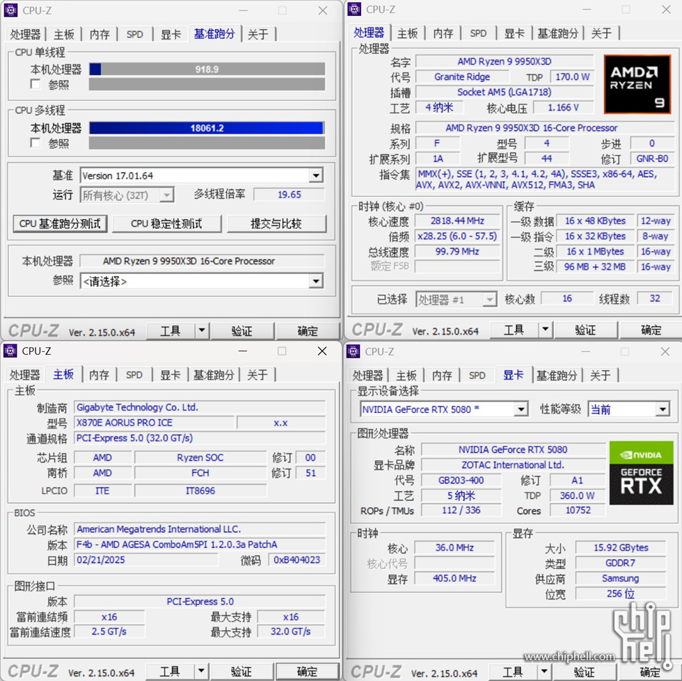Viewport: 682px width, 681px height.
Task: Switch to 内存 tab in the graphics window
Action: (x=442, y=376)
